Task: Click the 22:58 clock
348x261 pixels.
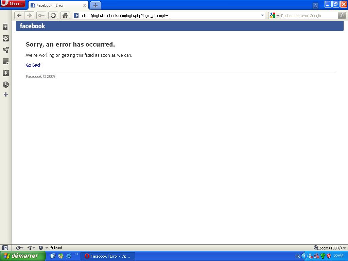Action: pos(339,256)
